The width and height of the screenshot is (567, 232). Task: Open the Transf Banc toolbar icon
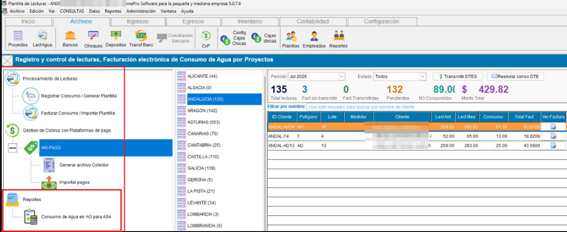tap(141, 38)
